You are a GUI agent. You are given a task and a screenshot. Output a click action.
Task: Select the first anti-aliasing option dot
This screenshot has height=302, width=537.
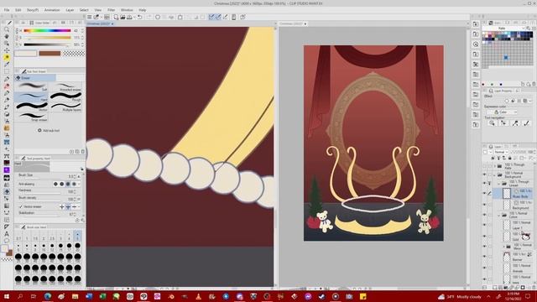55,185
